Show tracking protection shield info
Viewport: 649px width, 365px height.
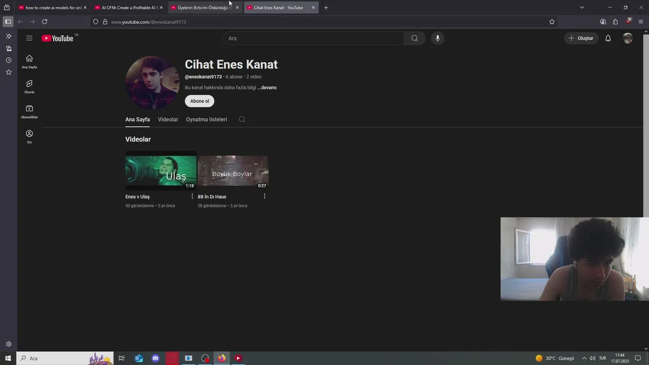point(95,22)
